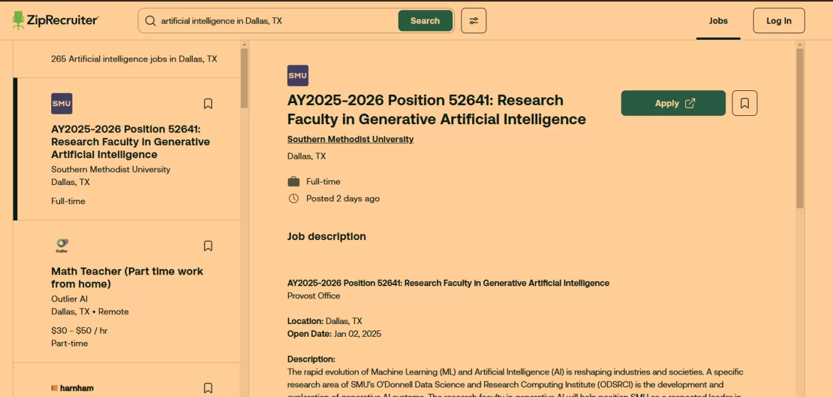Click 'Posted 2 days ago' text

pyautogui.click(x=343, y=199)
